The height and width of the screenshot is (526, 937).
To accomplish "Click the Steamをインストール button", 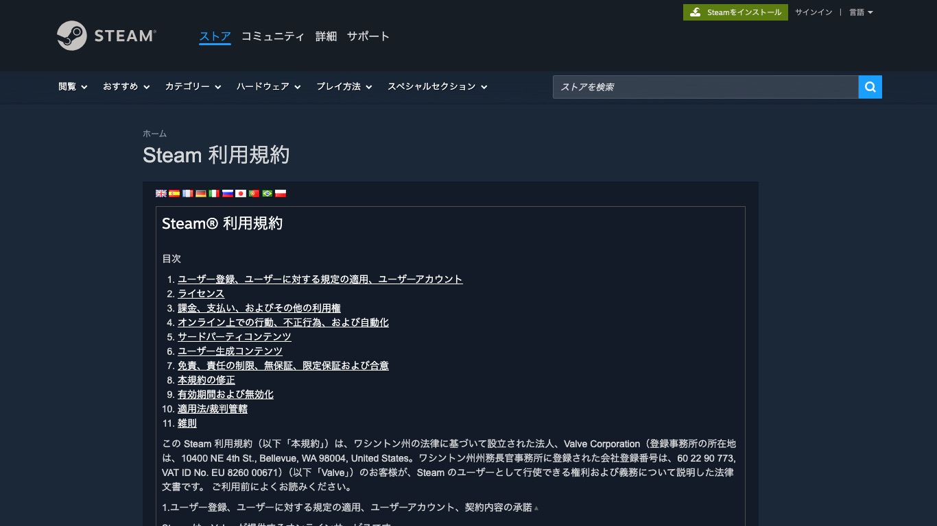I will click(735, 12).
